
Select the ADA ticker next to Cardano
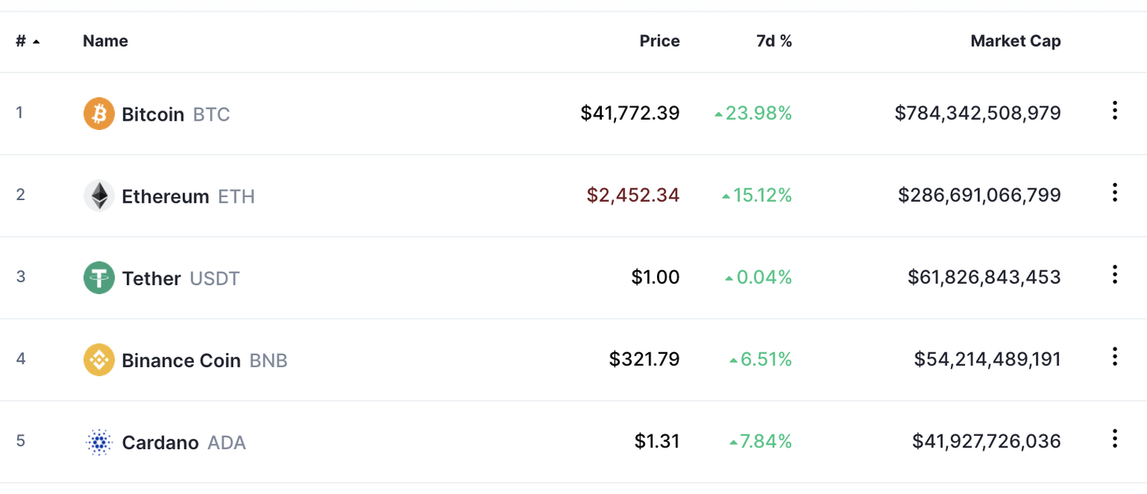(227, 443)
